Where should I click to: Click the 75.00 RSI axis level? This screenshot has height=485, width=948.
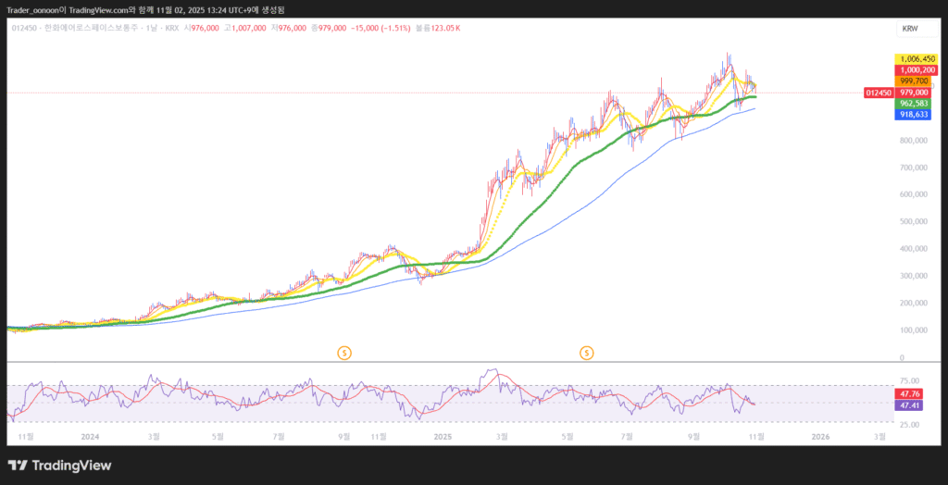909,380
